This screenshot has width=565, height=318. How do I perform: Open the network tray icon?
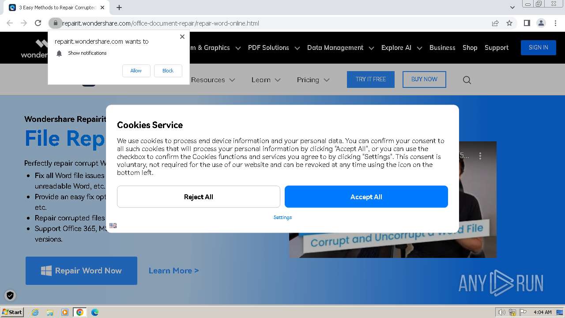click(512, 312)
